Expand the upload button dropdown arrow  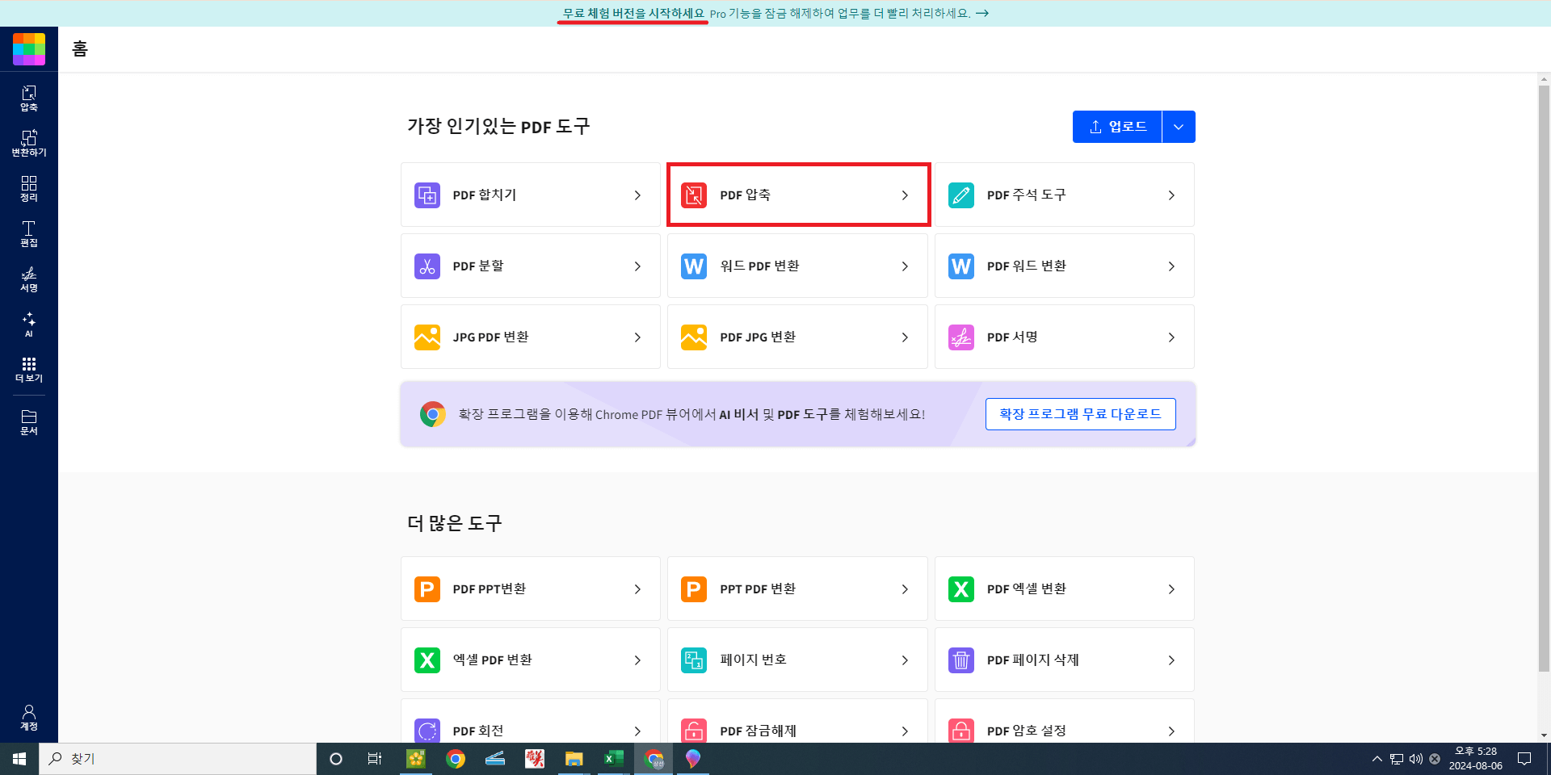click(x=1179, y=127)
